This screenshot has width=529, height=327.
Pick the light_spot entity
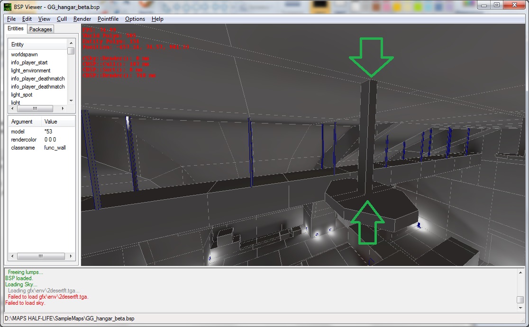pos(22,95)
